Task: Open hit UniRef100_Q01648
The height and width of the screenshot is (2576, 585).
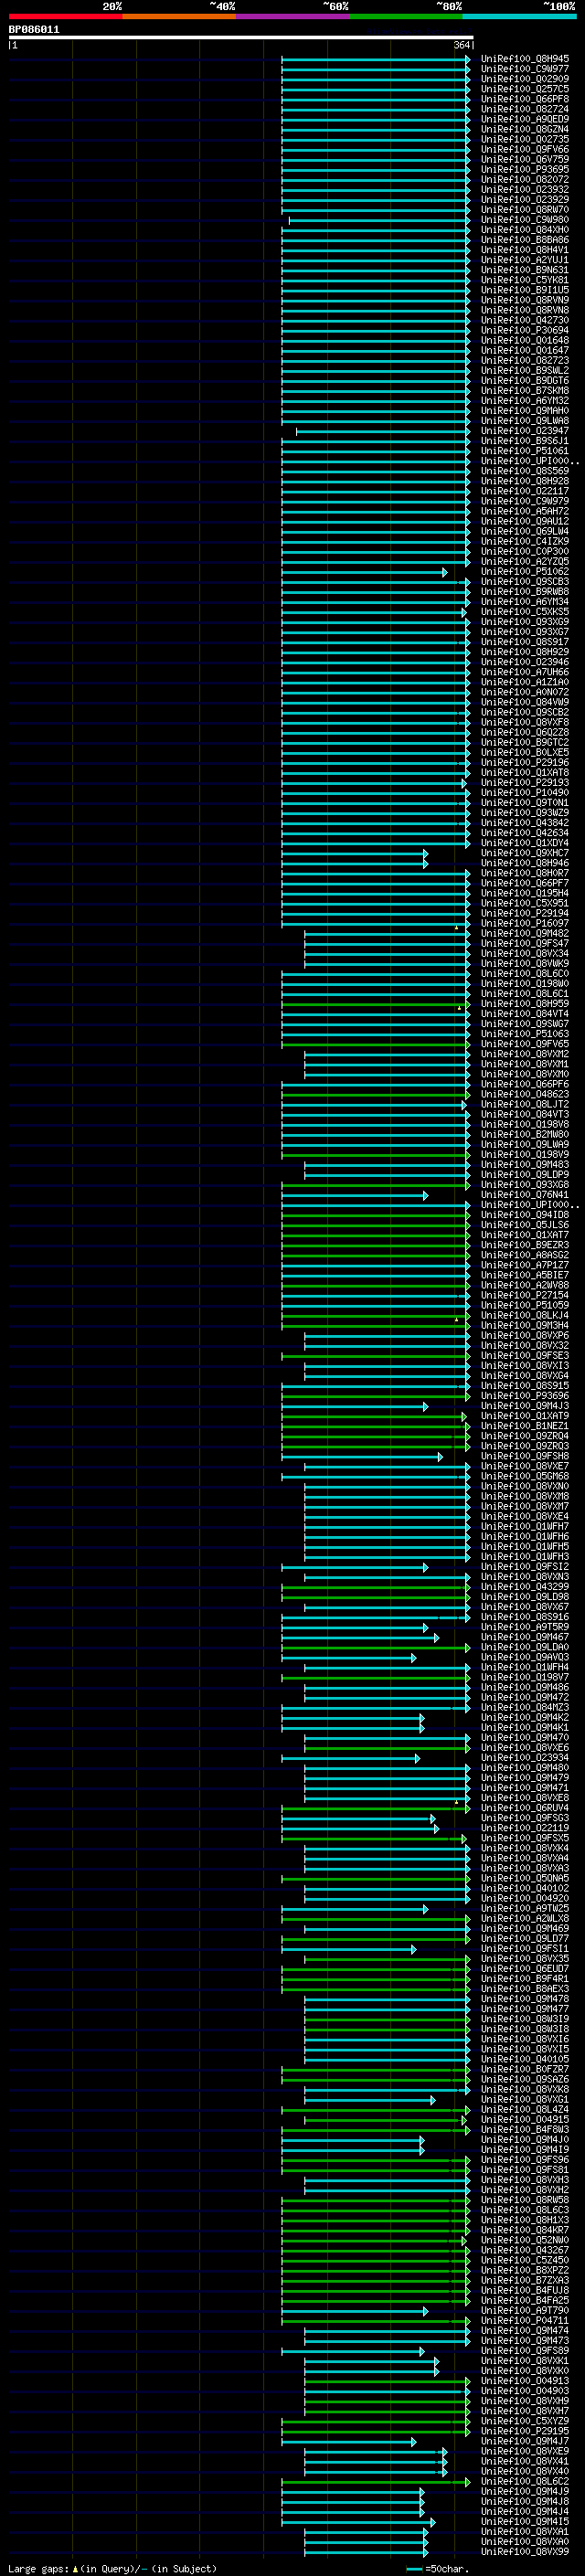Action: tap(525, 340)
